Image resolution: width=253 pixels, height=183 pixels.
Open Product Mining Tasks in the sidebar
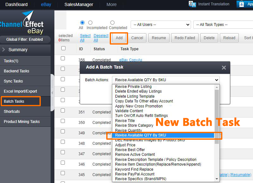coord(25,122)
